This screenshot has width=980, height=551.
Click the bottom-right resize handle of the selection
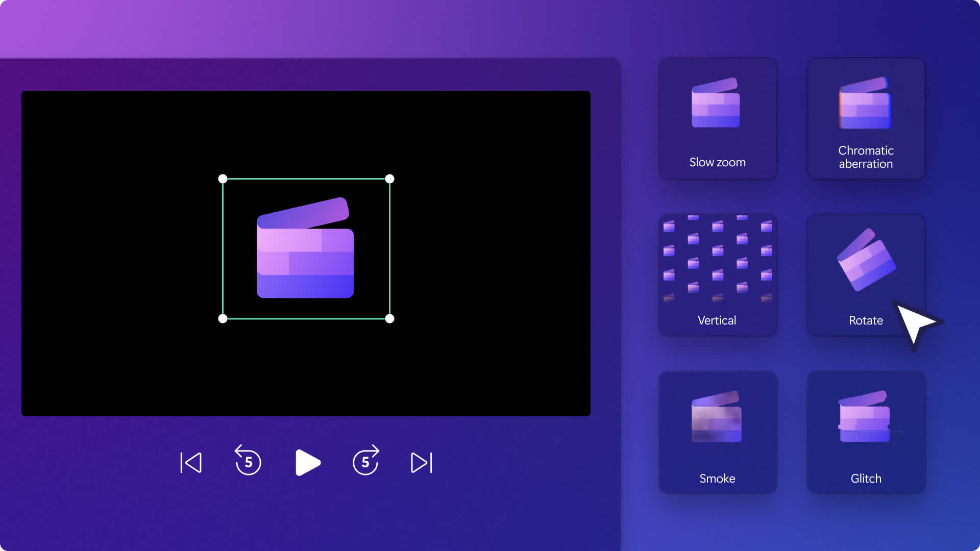click(389, 319)
